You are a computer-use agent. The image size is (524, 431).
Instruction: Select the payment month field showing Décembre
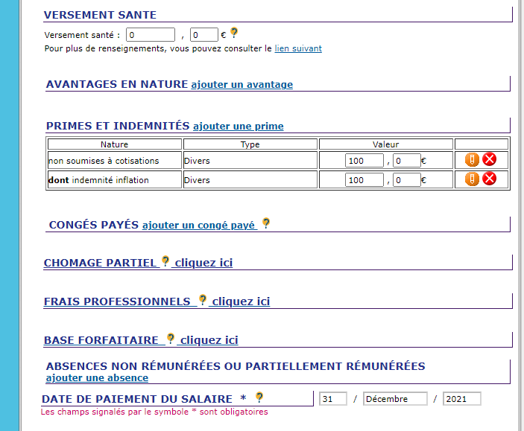[x=395, y=399]
